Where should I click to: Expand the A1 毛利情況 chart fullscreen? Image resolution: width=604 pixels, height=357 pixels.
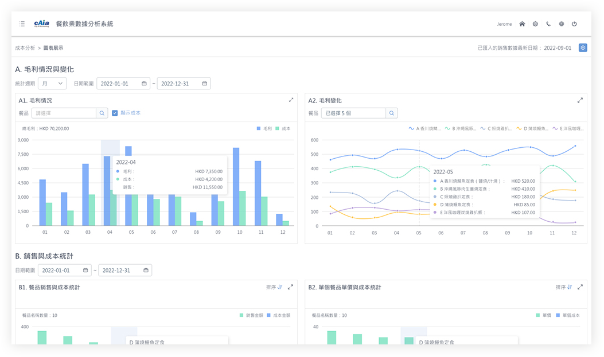(x=291, y=100)
